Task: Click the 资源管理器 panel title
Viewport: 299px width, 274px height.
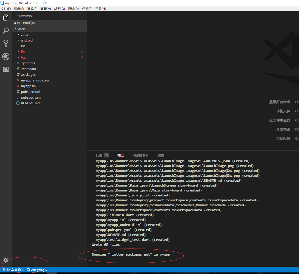Action: click(24, 16)
